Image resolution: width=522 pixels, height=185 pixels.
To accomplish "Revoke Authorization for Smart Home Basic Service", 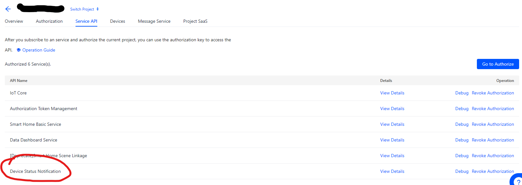I will pyautogui.click(x=493, y=124).
